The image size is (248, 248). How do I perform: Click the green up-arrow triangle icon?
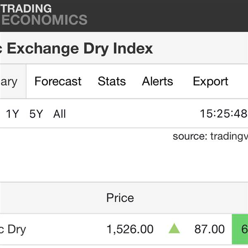click(x=174, y=229)
